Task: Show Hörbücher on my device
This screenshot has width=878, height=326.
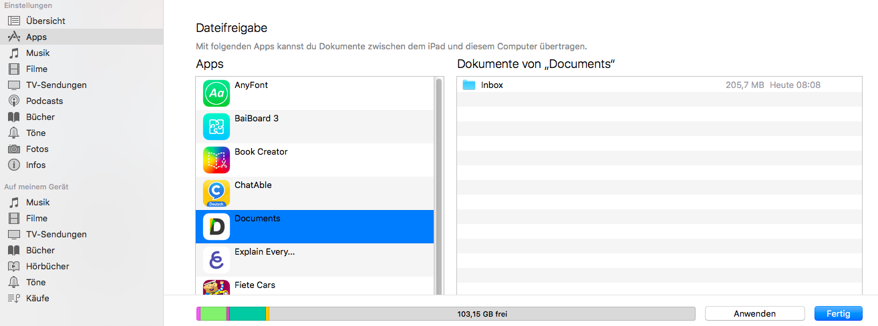Action: click(47, 266)
